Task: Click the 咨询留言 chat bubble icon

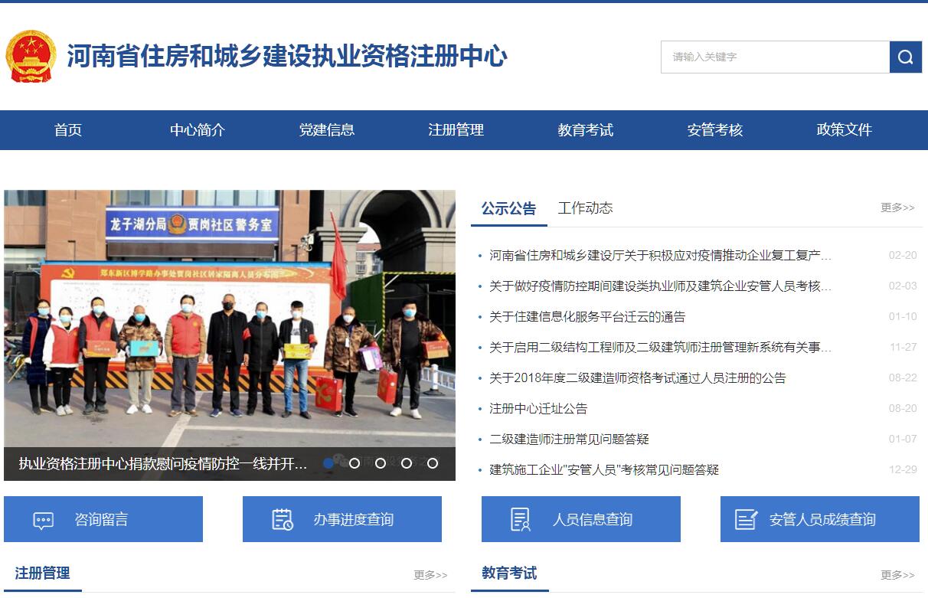Action: pyautogui.click(x=44, y=520)
